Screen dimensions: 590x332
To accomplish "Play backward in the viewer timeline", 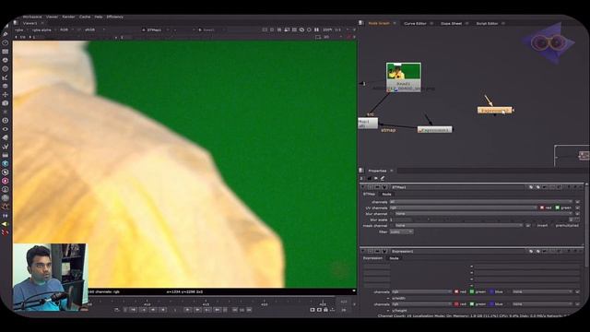I will (162, 310).
